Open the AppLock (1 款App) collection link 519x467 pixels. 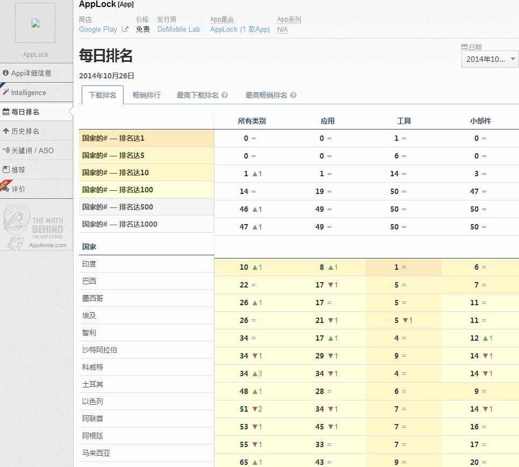click(x=240, y=29)
